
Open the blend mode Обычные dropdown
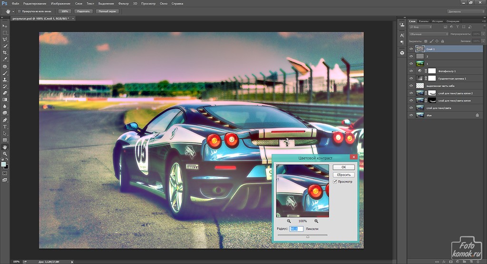coord(429,34)
